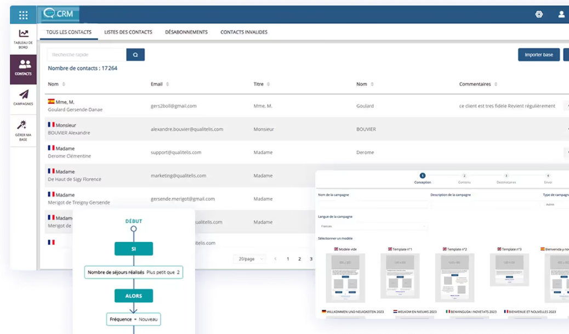
Task: Click the Importer base button
Action: (539, 55)
